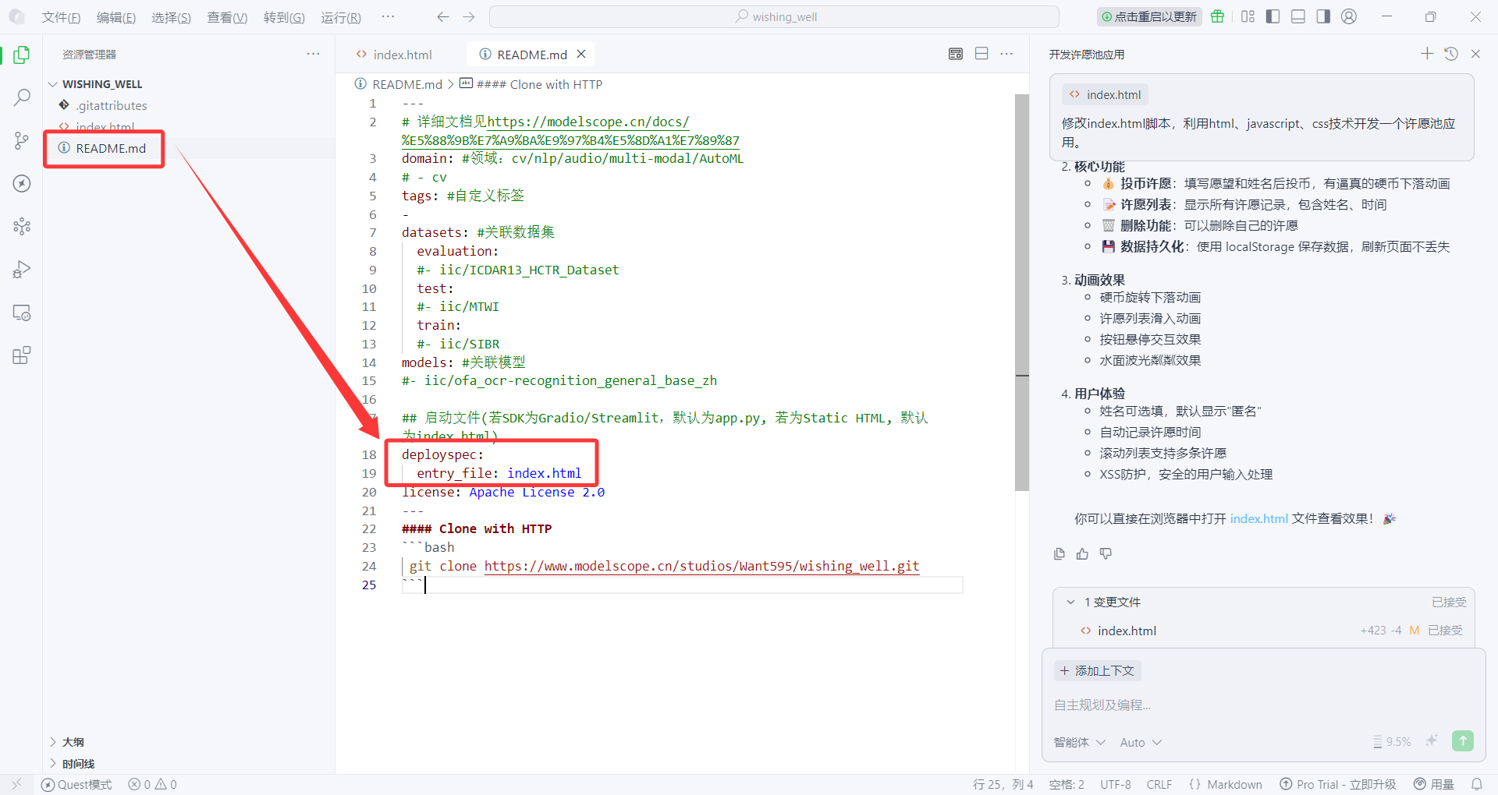Toggle the bottom panel

[x=1298, y=16]
